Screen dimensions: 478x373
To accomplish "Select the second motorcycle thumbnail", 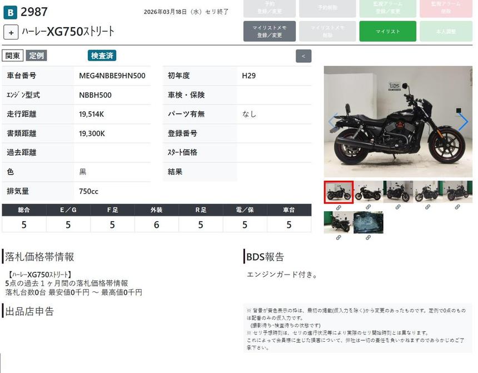I will pos(368,192).
